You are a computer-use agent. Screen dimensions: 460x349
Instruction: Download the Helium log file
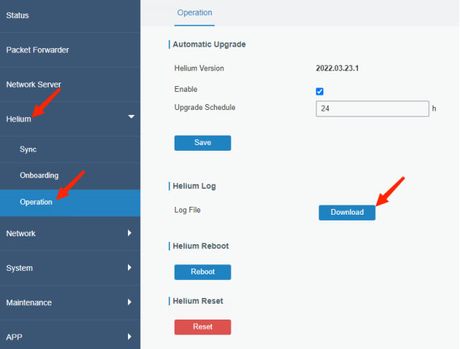coord(347,213)
